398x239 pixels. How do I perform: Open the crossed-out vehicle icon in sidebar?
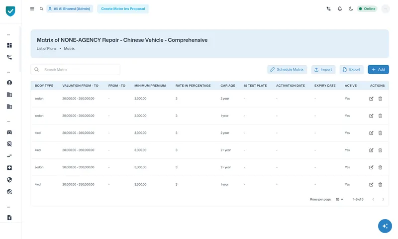(9, 144)
